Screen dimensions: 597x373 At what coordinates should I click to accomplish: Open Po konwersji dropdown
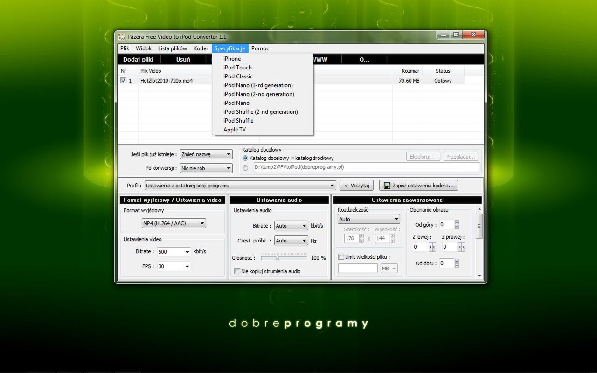pos(206,168)
